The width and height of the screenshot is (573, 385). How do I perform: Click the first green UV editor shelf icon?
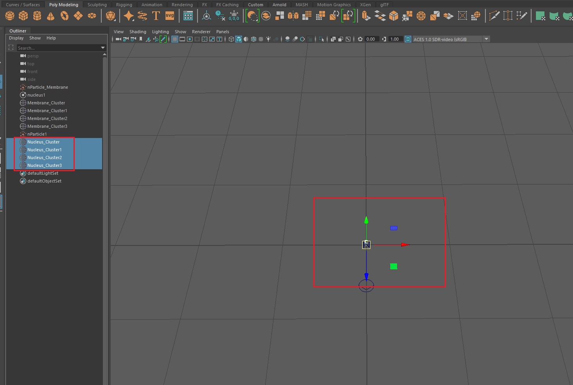pos(541,16)
